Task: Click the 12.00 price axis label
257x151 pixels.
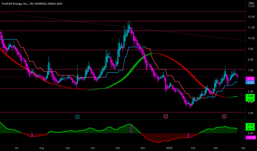Action: click(x=251, y=17)
